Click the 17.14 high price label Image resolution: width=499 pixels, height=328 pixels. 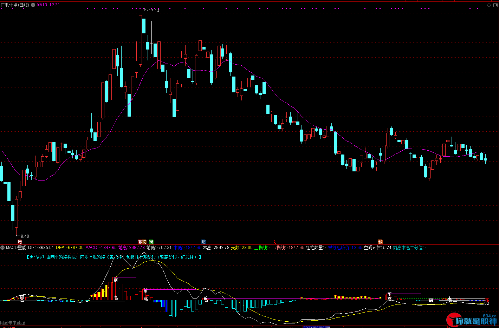[154, 11]
